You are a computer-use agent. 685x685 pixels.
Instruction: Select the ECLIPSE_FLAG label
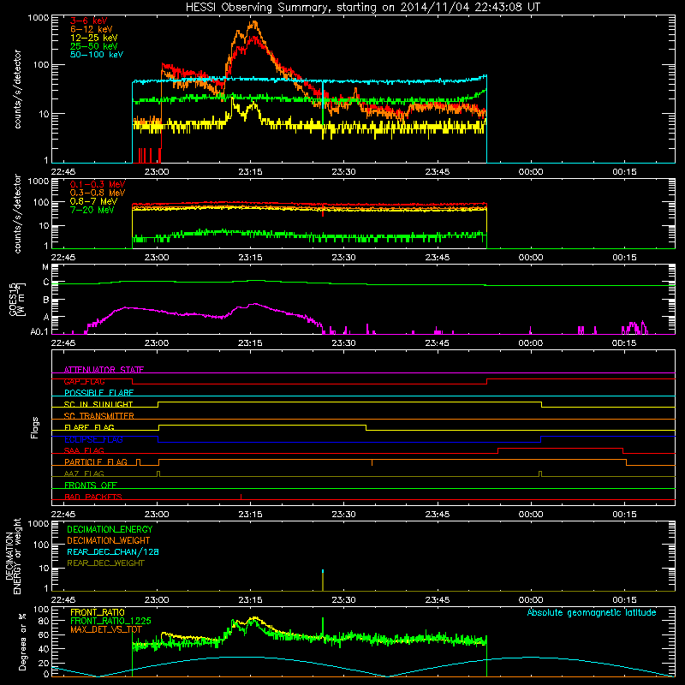point(93,439)
